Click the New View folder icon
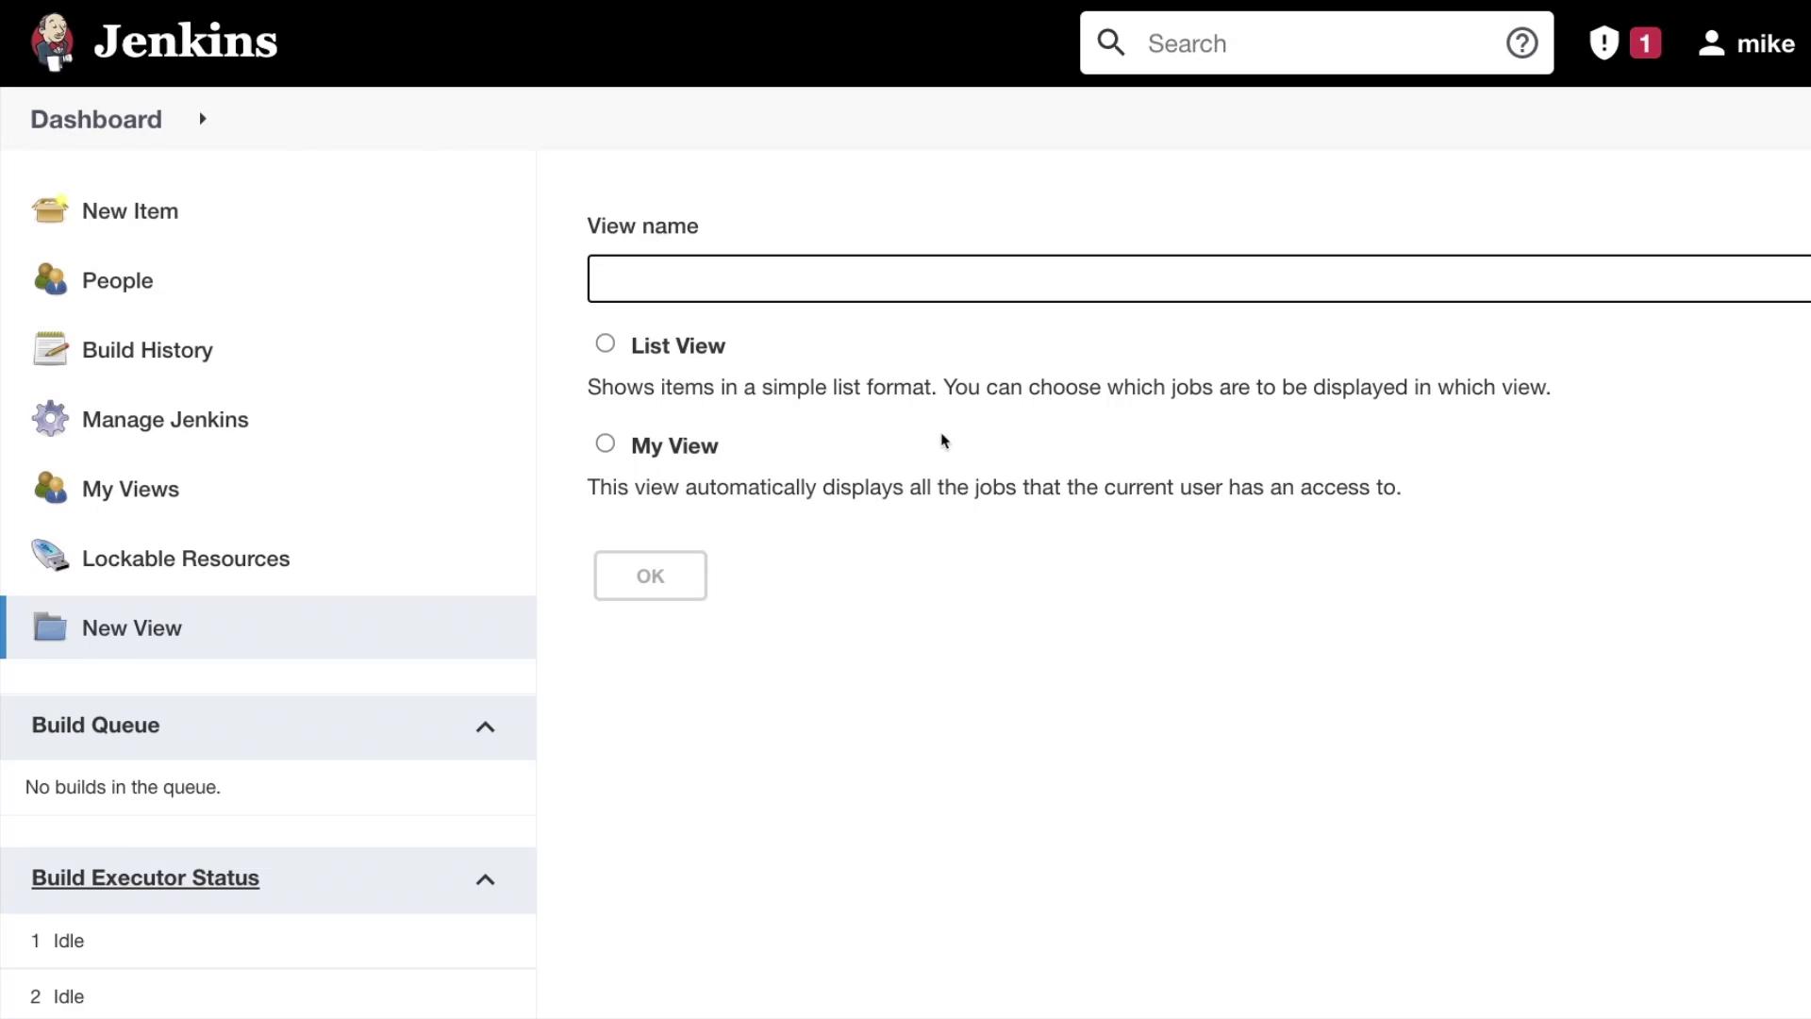The image size is (1811, 1019). pyautogui.click(x=50, y=627)
